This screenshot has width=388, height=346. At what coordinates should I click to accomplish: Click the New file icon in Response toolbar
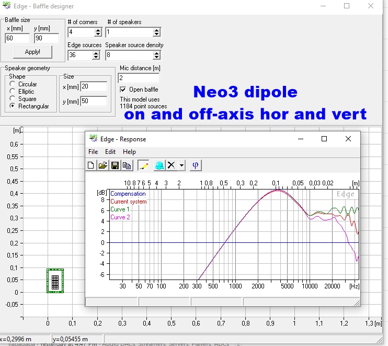(x=91, y=165)
